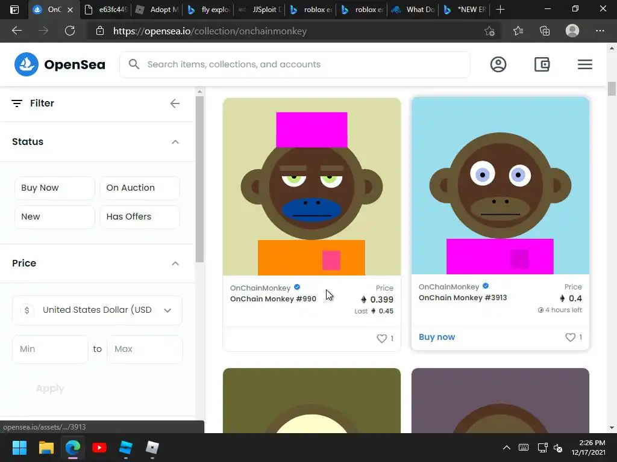617x462 pixels.
Task: Click the browser address bar URL
Action: pos(210,31)
